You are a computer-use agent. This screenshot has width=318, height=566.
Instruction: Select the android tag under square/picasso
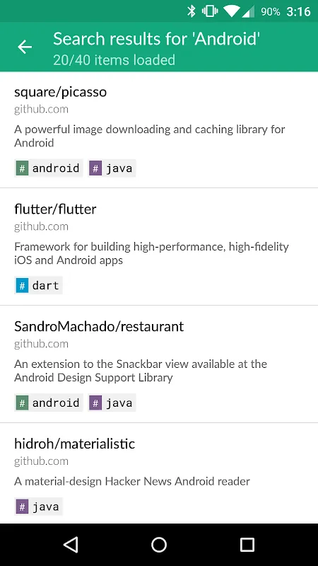point(49,168)
